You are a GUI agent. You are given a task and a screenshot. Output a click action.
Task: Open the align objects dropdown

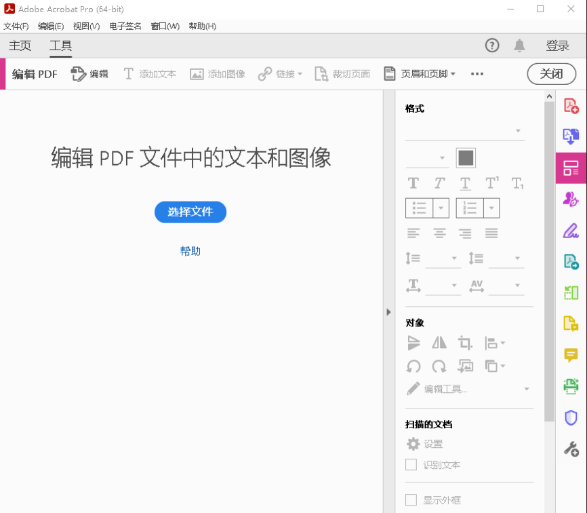[x=495, y=343]
